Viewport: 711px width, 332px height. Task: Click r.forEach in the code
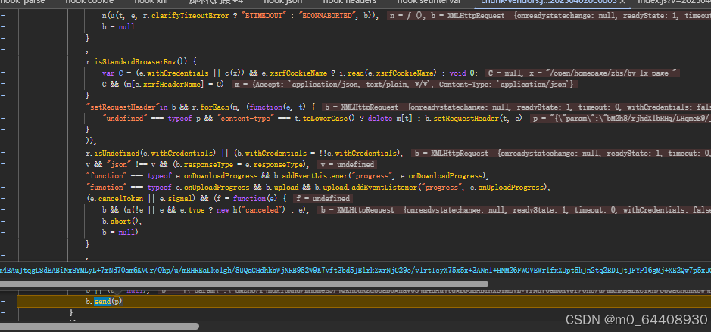[210, 107]
